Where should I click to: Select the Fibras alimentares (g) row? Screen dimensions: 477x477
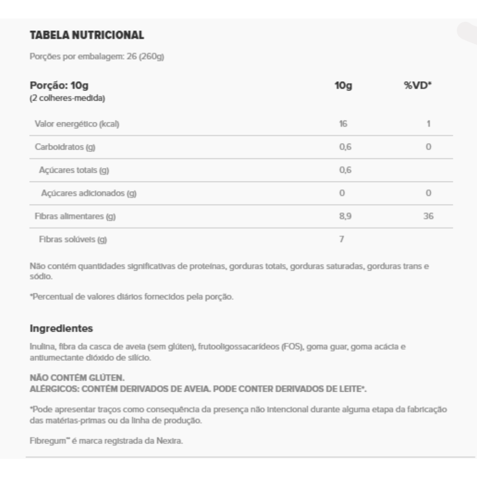tap(241, 216)
